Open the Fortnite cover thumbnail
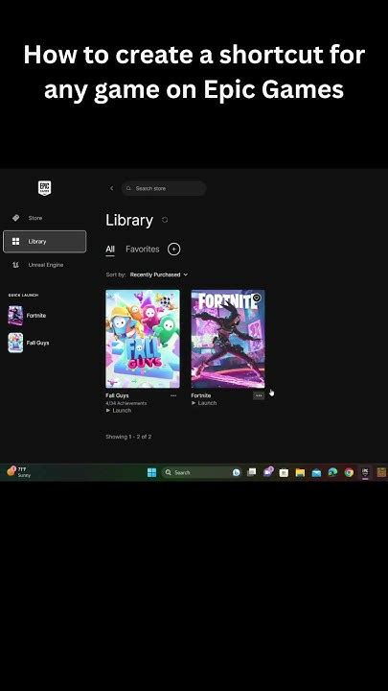This screenshot has width=388, height=691. [x=228, y=339]
